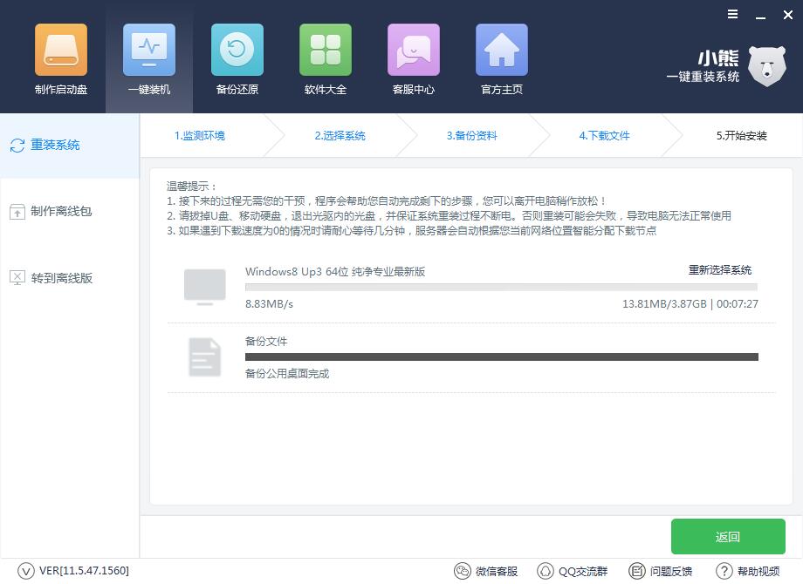Visit the 官方主页 official homepage
This screenshot has width=803, height=584.
click(x=501, y=57)
